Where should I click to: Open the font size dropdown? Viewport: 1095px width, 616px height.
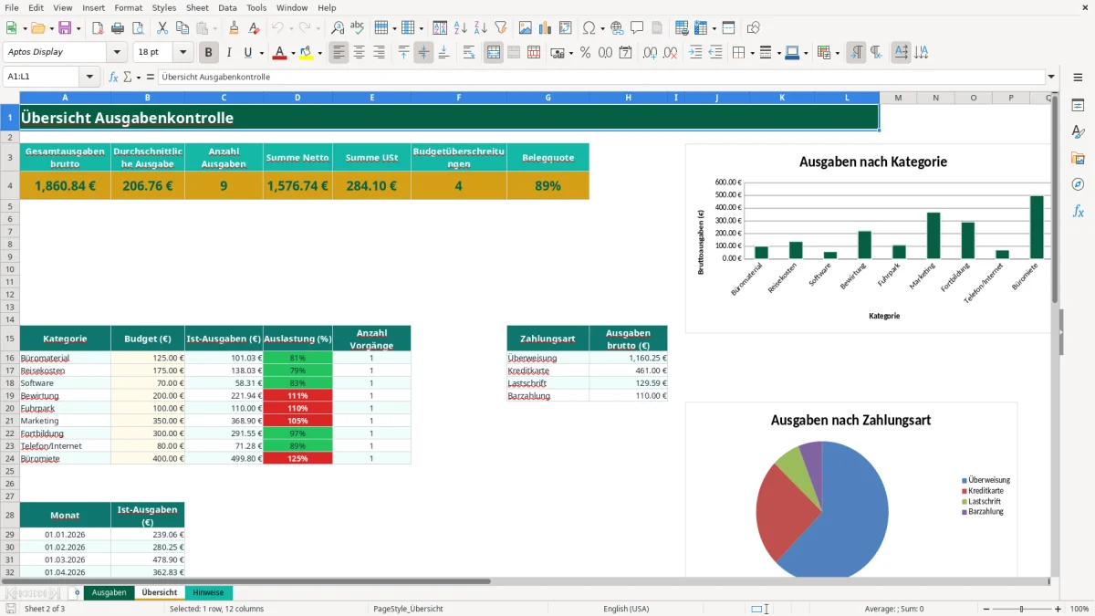coord(182,52)
